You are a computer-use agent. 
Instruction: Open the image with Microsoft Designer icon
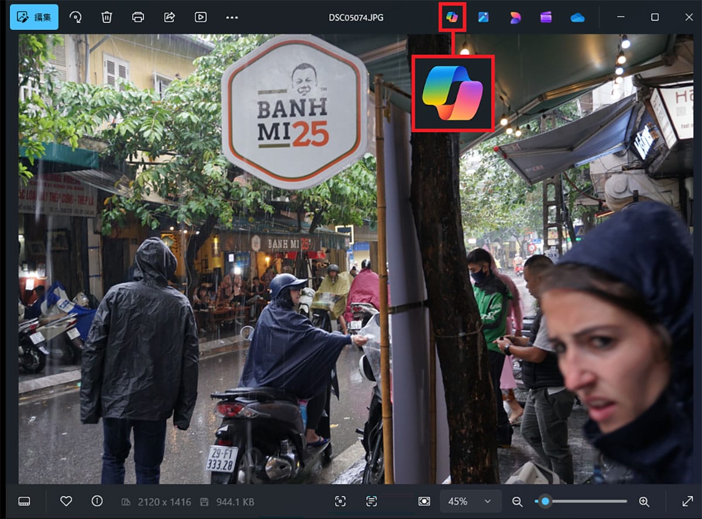tap(515, 17)
